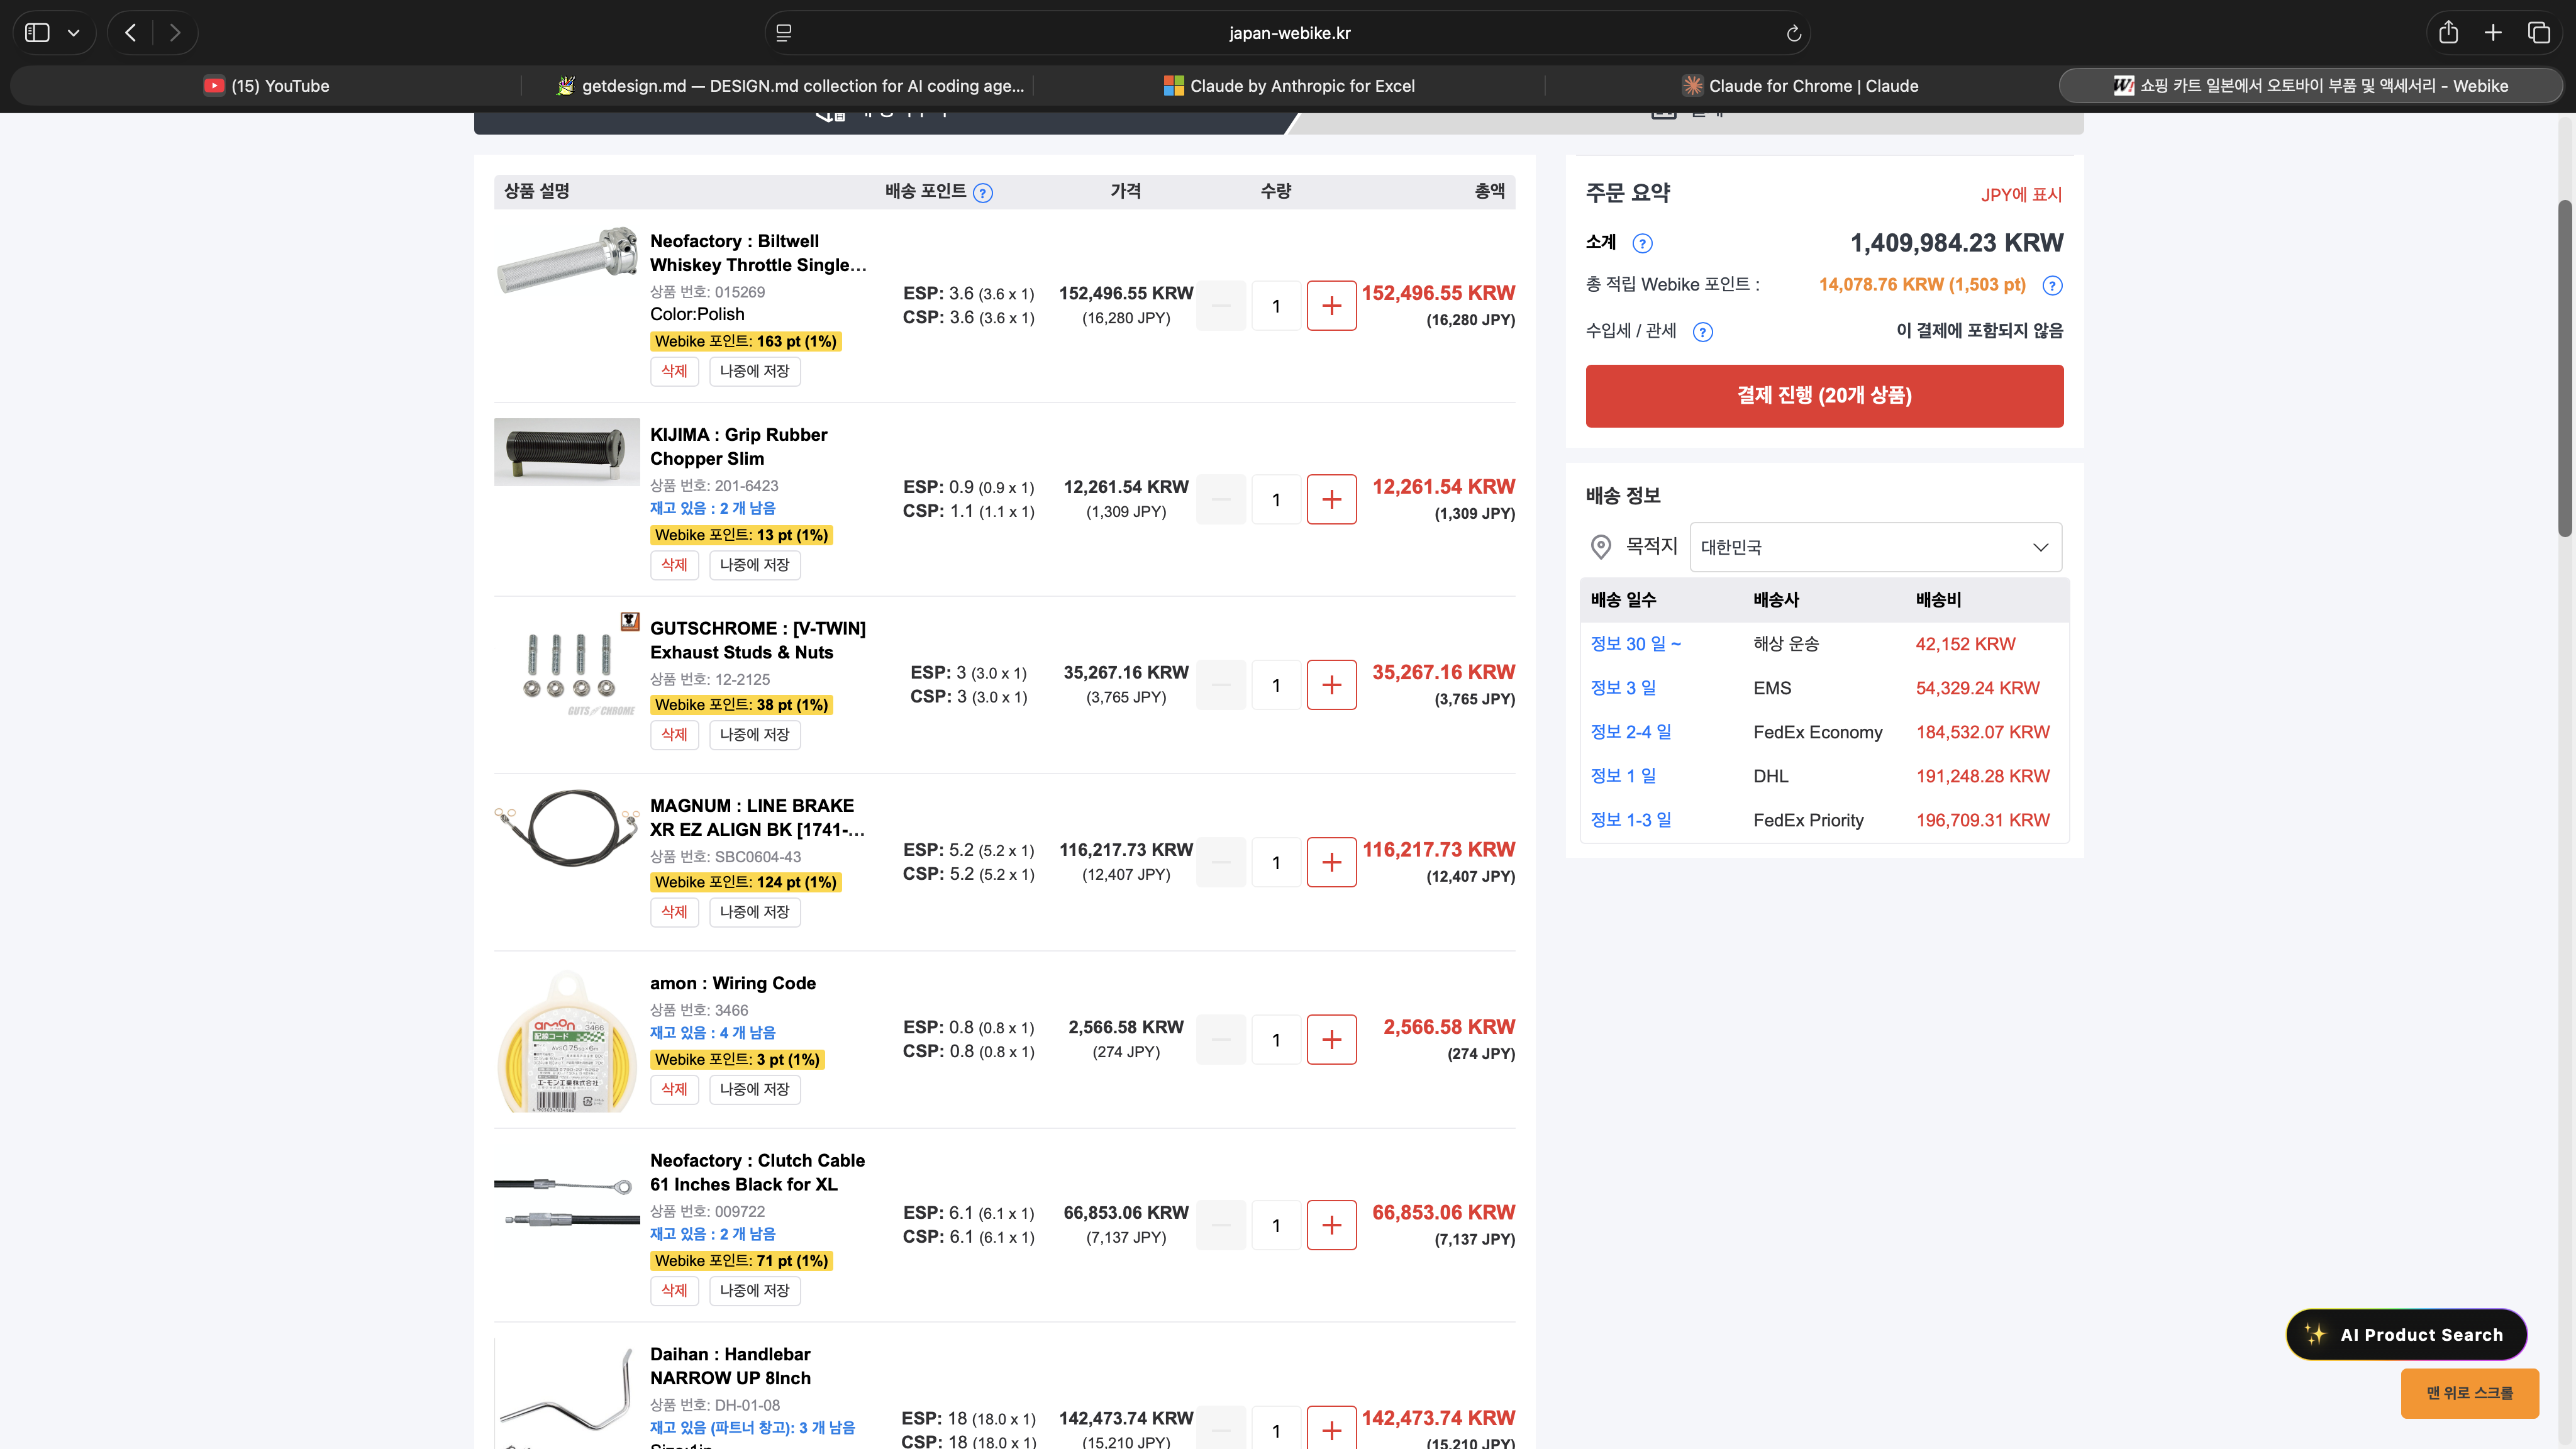Increase quantity of Neofactory Clutch Cable
The image size is (2576, 1449).
[x=1331, y=1225]
